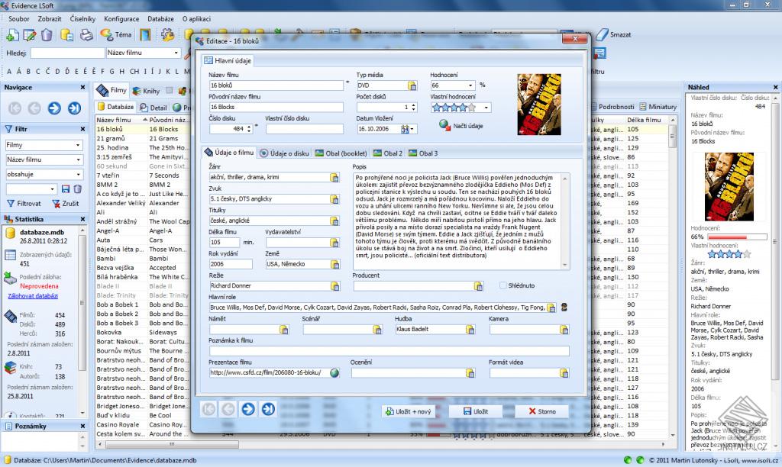Switch to the Obal 2 tab
This screenshot has height=467, width=782.
click(x=388, y=153)
